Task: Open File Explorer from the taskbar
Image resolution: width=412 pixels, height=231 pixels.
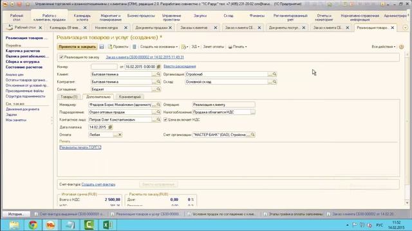Action: (14, 225)
